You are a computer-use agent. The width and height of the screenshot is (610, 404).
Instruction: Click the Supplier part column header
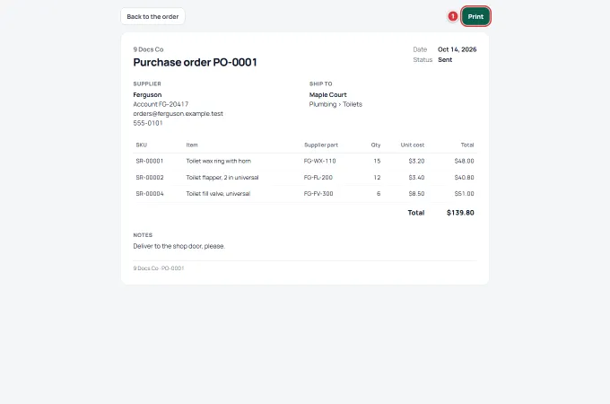coord(321,145)
